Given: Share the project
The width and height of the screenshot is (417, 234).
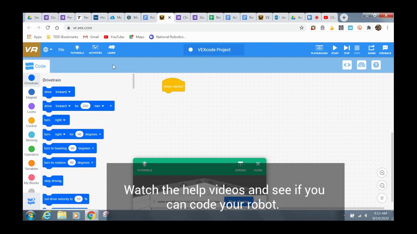Looking at the screenshot, I should coord(371,50).
